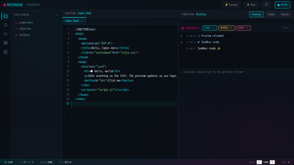Click line number 17 in editor gutter

(x=68, y=104)
